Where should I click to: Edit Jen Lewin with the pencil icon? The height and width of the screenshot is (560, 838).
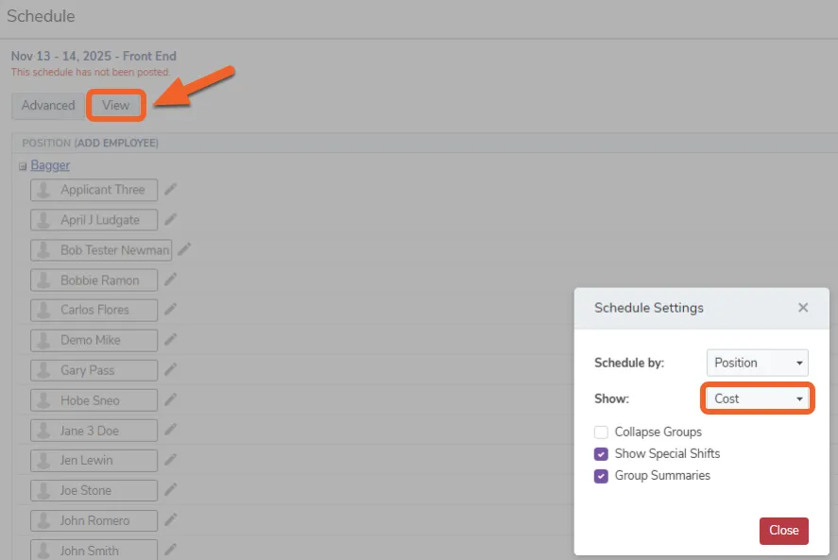click(x=170, y=460)
